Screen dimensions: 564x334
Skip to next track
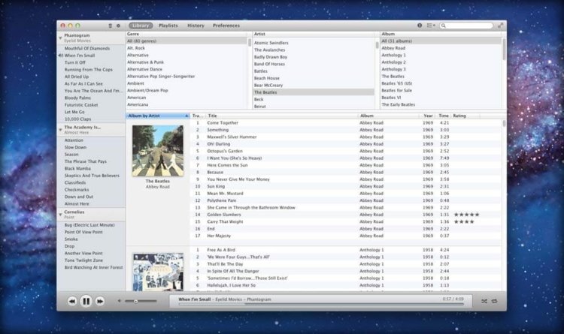pyautogui.click(x=100, y=301)
